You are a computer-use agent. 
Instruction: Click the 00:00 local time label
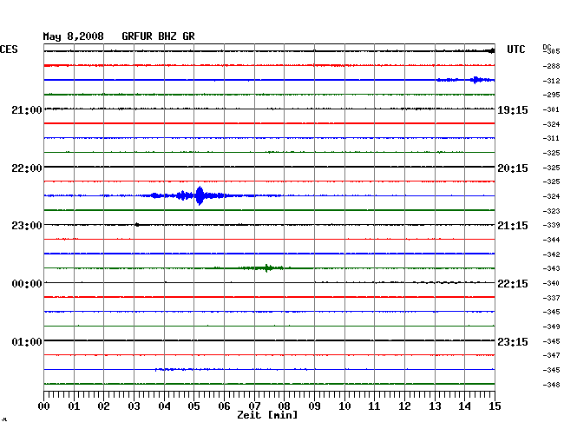pyautogui.click(x=27, y=284)
